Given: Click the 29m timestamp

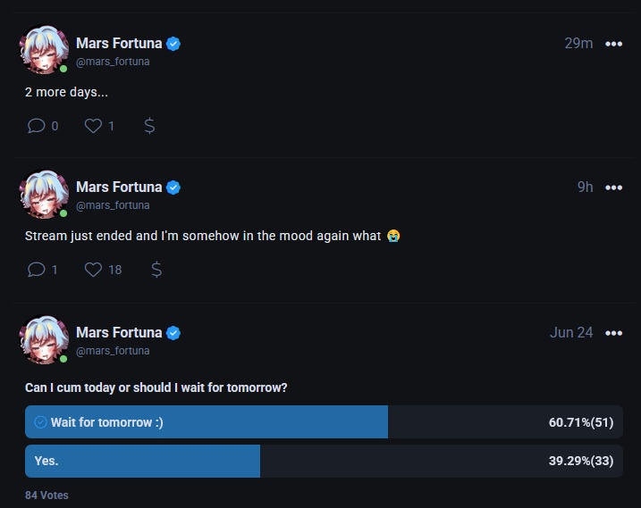Looking at the screenshot, I should [x=578, y=43].
